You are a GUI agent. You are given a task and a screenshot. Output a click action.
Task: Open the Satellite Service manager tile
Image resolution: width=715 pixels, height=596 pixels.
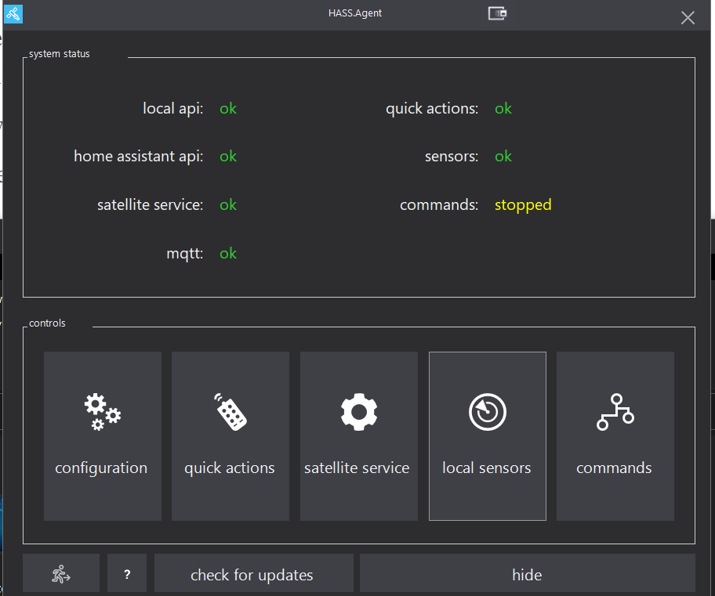pos(358,435)
